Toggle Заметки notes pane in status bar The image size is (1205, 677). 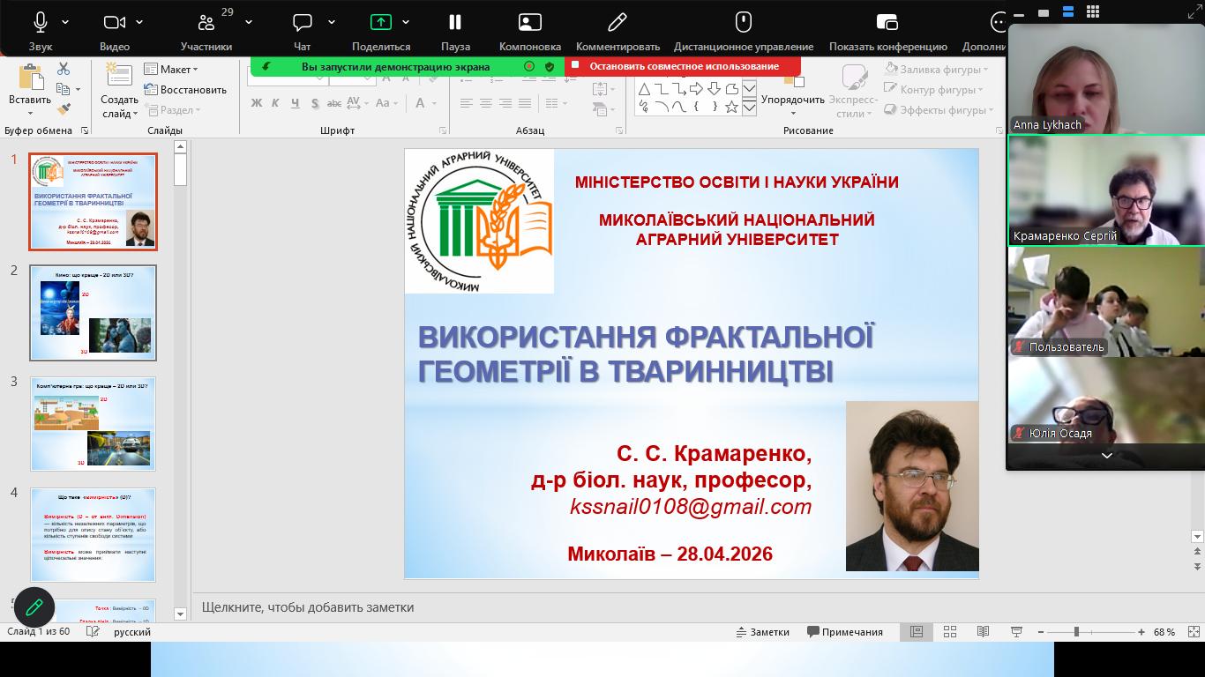(763, 632)
